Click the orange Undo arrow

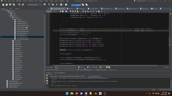(19, 5)
